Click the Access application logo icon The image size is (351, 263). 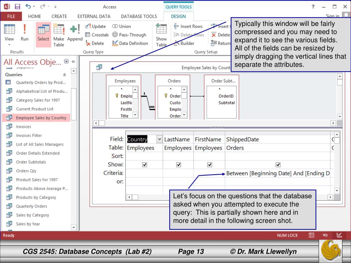point(7,7)
